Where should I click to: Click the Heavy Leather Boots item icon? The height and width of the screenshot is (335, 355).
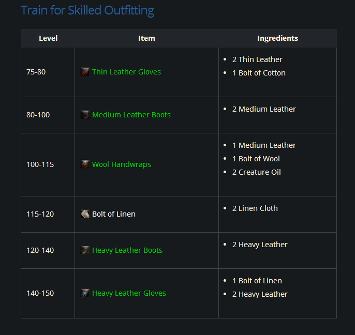click(x=85, y=250)
